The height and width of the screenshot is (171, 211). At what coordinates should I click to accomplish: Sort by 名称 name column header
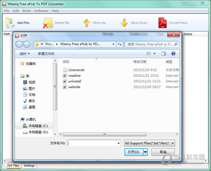(x=66, y=62)
